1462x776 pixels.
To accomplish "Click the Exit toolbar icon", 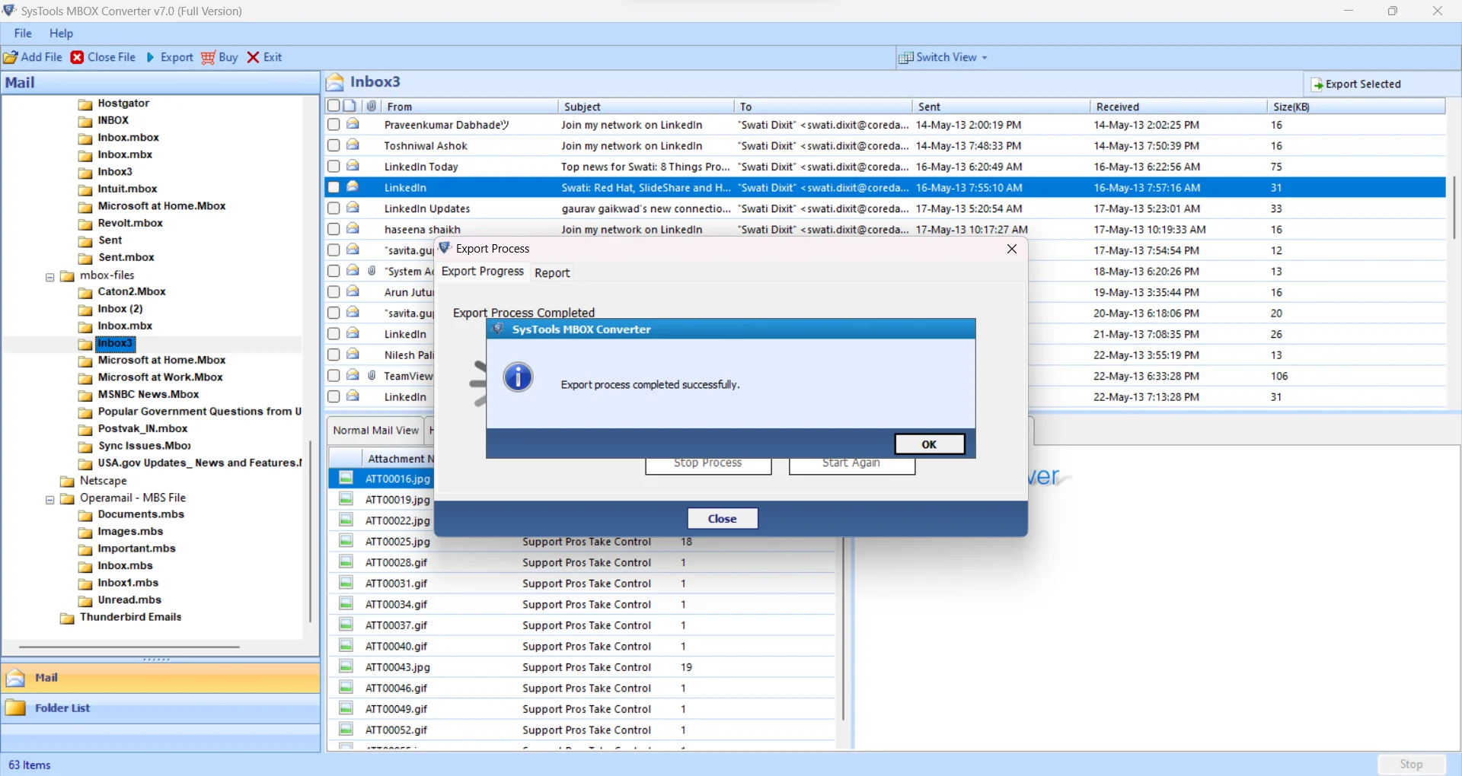I will coord(254,58).
